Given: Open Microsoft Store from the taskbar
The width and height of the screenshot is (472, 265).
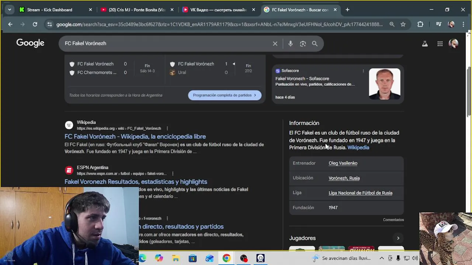Looking at the screenshot, I should pos(192,258).
